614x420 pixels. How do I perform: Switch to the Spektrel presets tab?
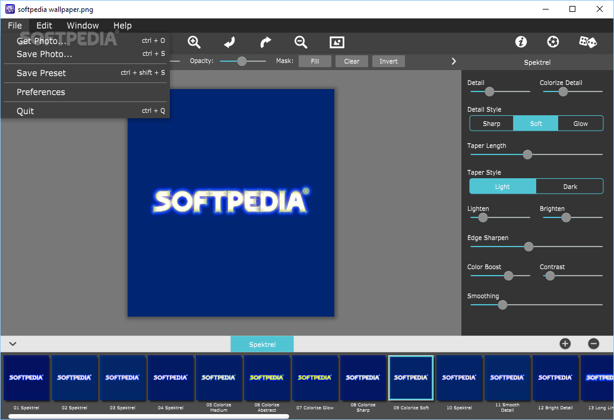(262, 344)
